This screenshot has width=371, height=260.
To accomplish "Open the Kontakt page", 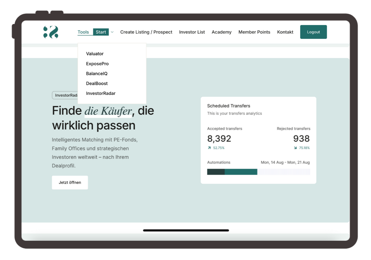I will (285, 32).
